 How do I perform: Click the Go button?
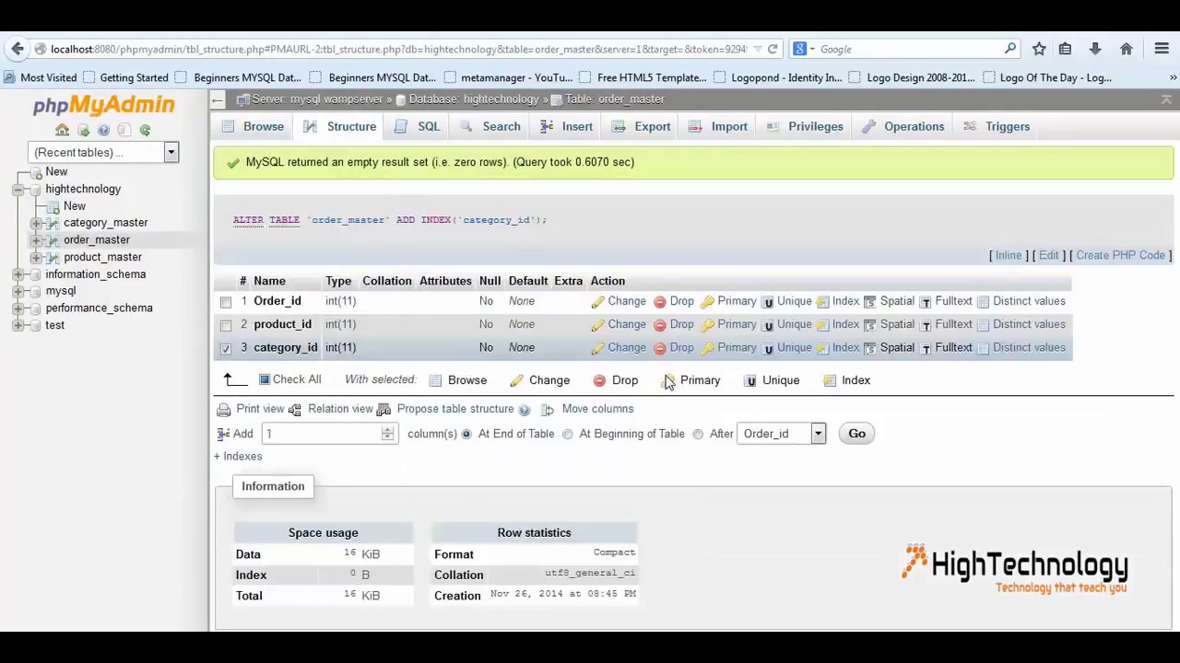point(856,434)
